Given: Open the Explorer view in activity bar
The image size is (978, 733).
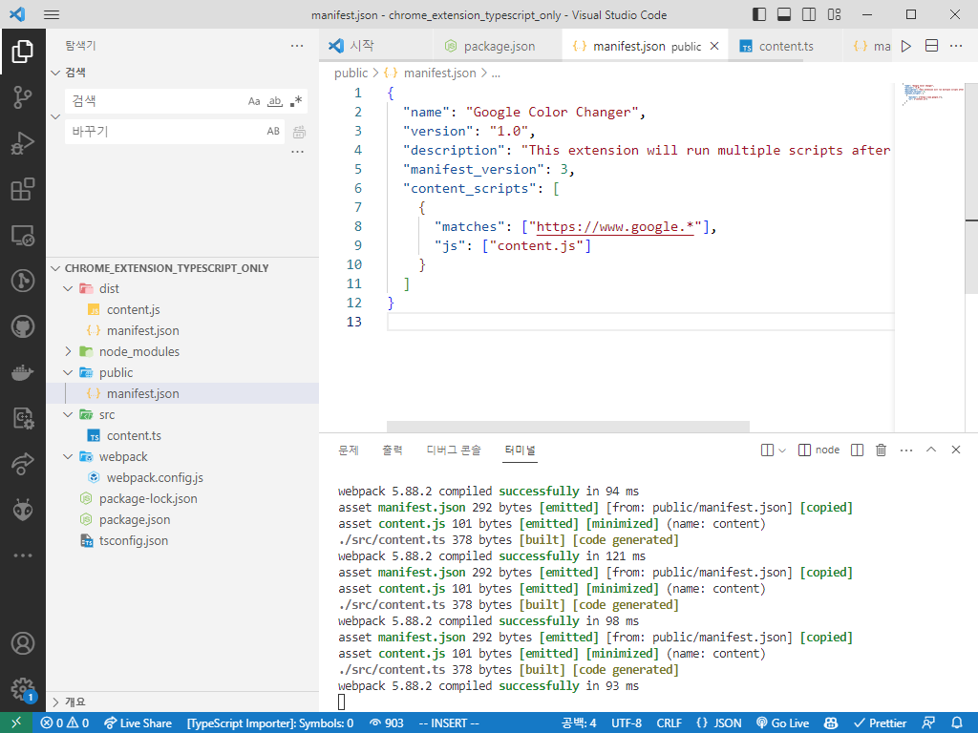Looking at the screenshot, I should (x=23, y=52).
